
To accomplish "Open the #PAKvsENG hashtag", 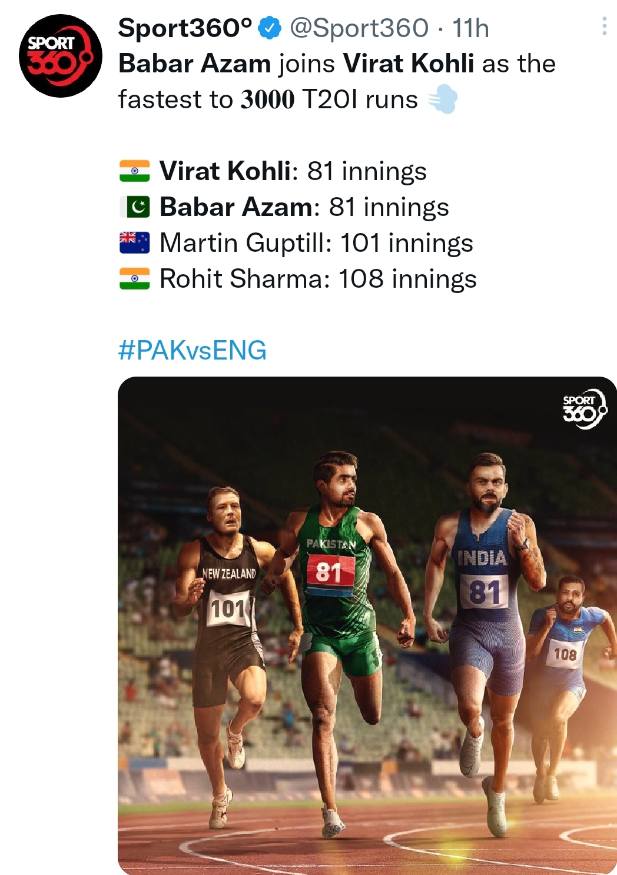I will click(x=193, y=351).
